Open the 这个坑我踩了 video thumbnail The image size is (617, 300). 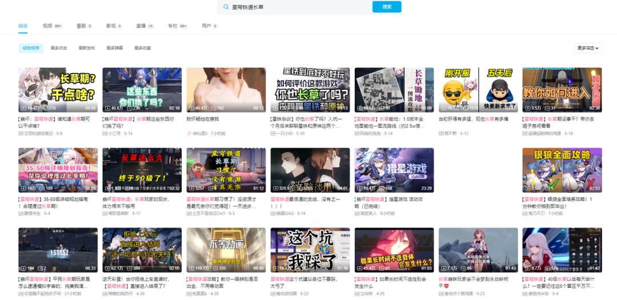click(x=310, y=250)
